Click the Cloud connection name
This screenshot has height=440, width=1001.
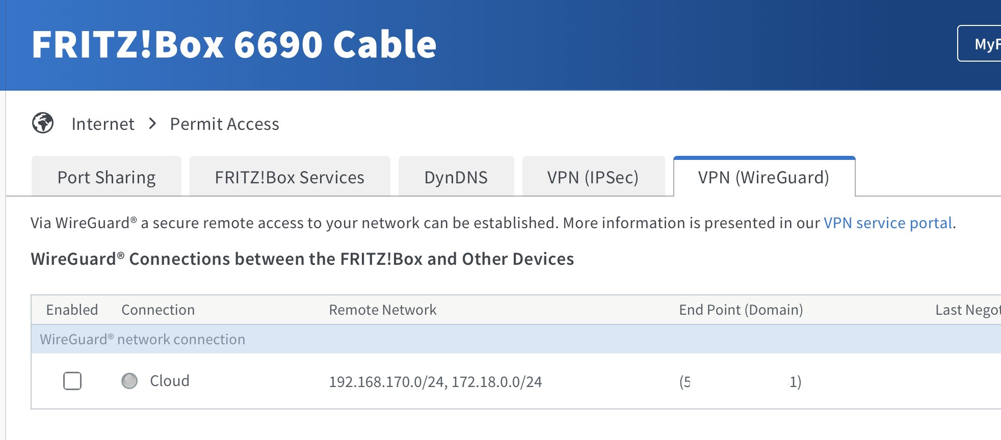[170, 381]
